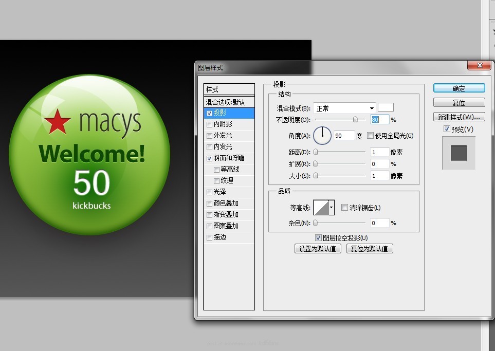This screenshot has width=495, height=351.
Task: Enable the 描边 stroke checkbox
Action: pyautogui.click(x=209, y=237)
